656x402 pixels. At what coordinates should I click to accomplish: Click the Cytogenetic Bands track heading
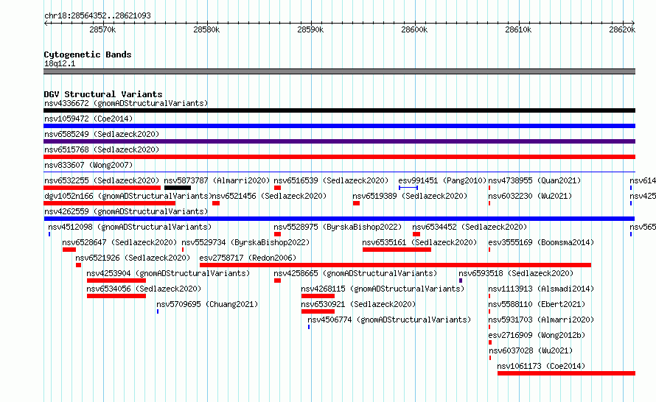88,54
